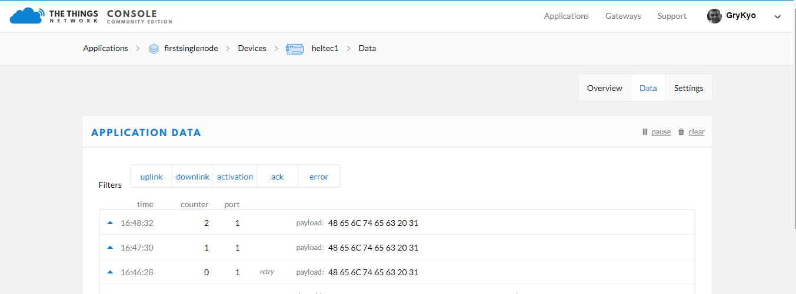Open the Overview tab
This screenshot has width=796, height=294.
pyautogui.click(x=605, y=88)
